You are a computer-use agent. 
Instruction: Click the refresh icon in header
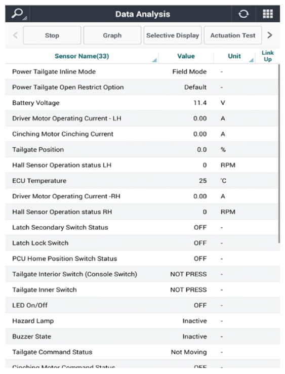243,14
